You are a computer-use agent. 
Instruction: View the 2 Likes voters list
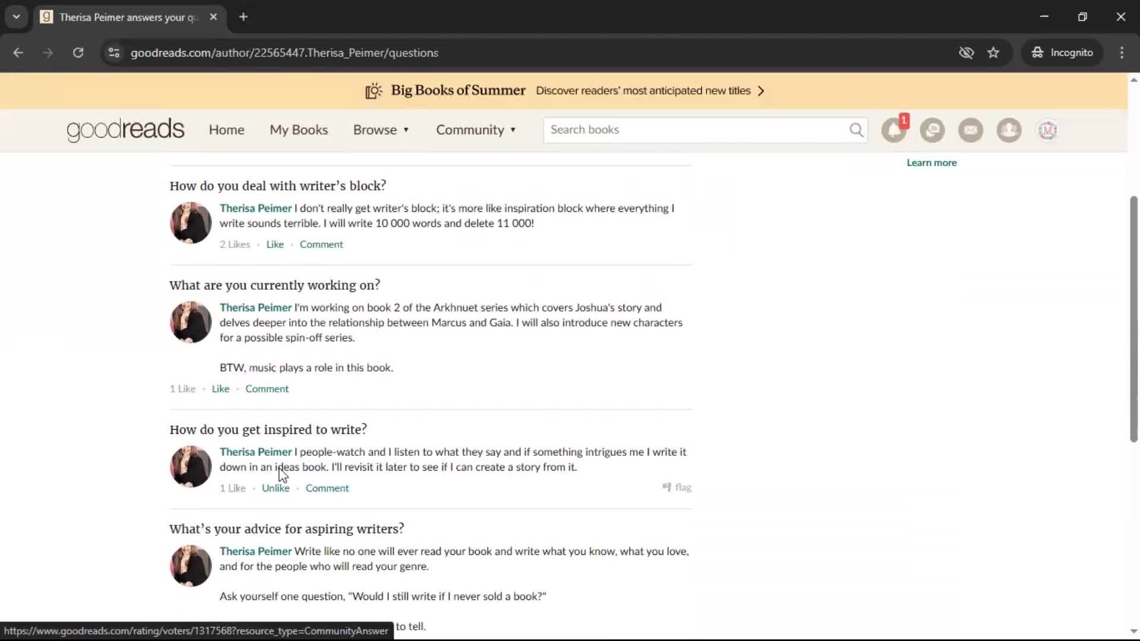point(235,245)
